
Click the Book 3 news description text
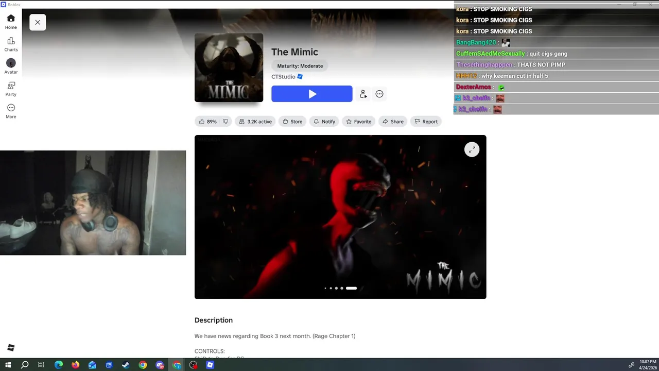(x=275, y=336)
